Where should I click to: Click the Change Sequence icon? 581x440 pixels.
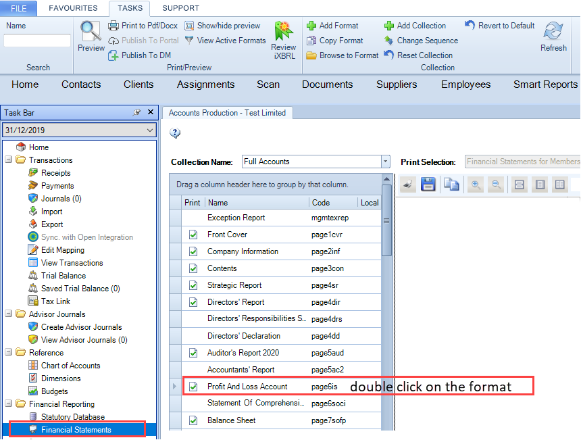(388, 41)
